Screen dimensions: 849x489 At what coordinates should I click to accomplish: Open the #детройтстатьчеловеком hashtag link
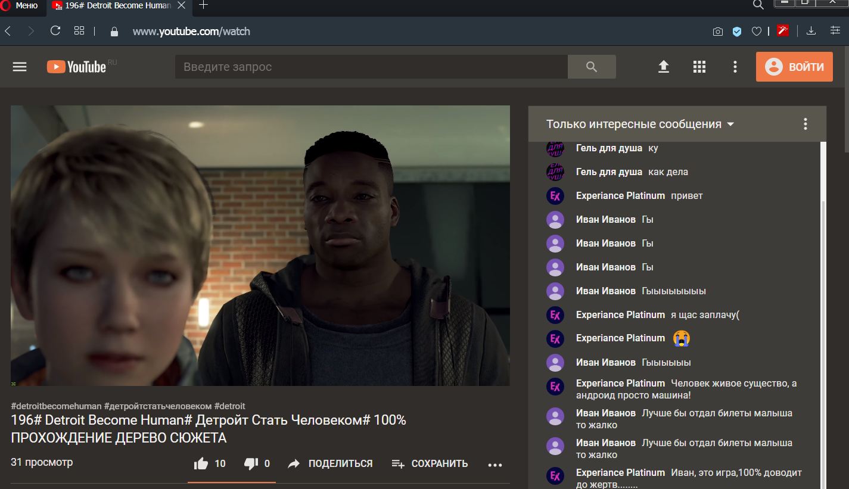coord(158,406)
